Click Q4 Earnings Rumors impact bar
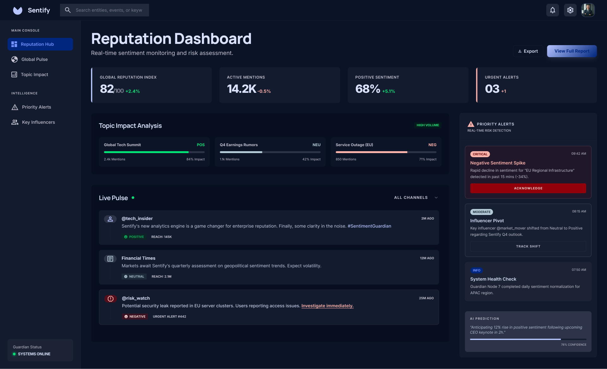Image resolution: width=607 pixels, height=369 pixels. point(270,152)
